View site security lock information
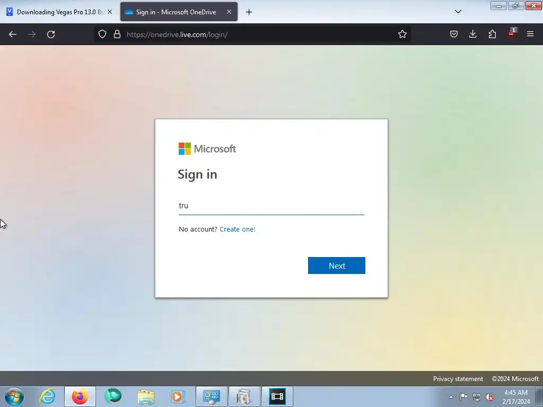543x407 pixels. (117, 34)
